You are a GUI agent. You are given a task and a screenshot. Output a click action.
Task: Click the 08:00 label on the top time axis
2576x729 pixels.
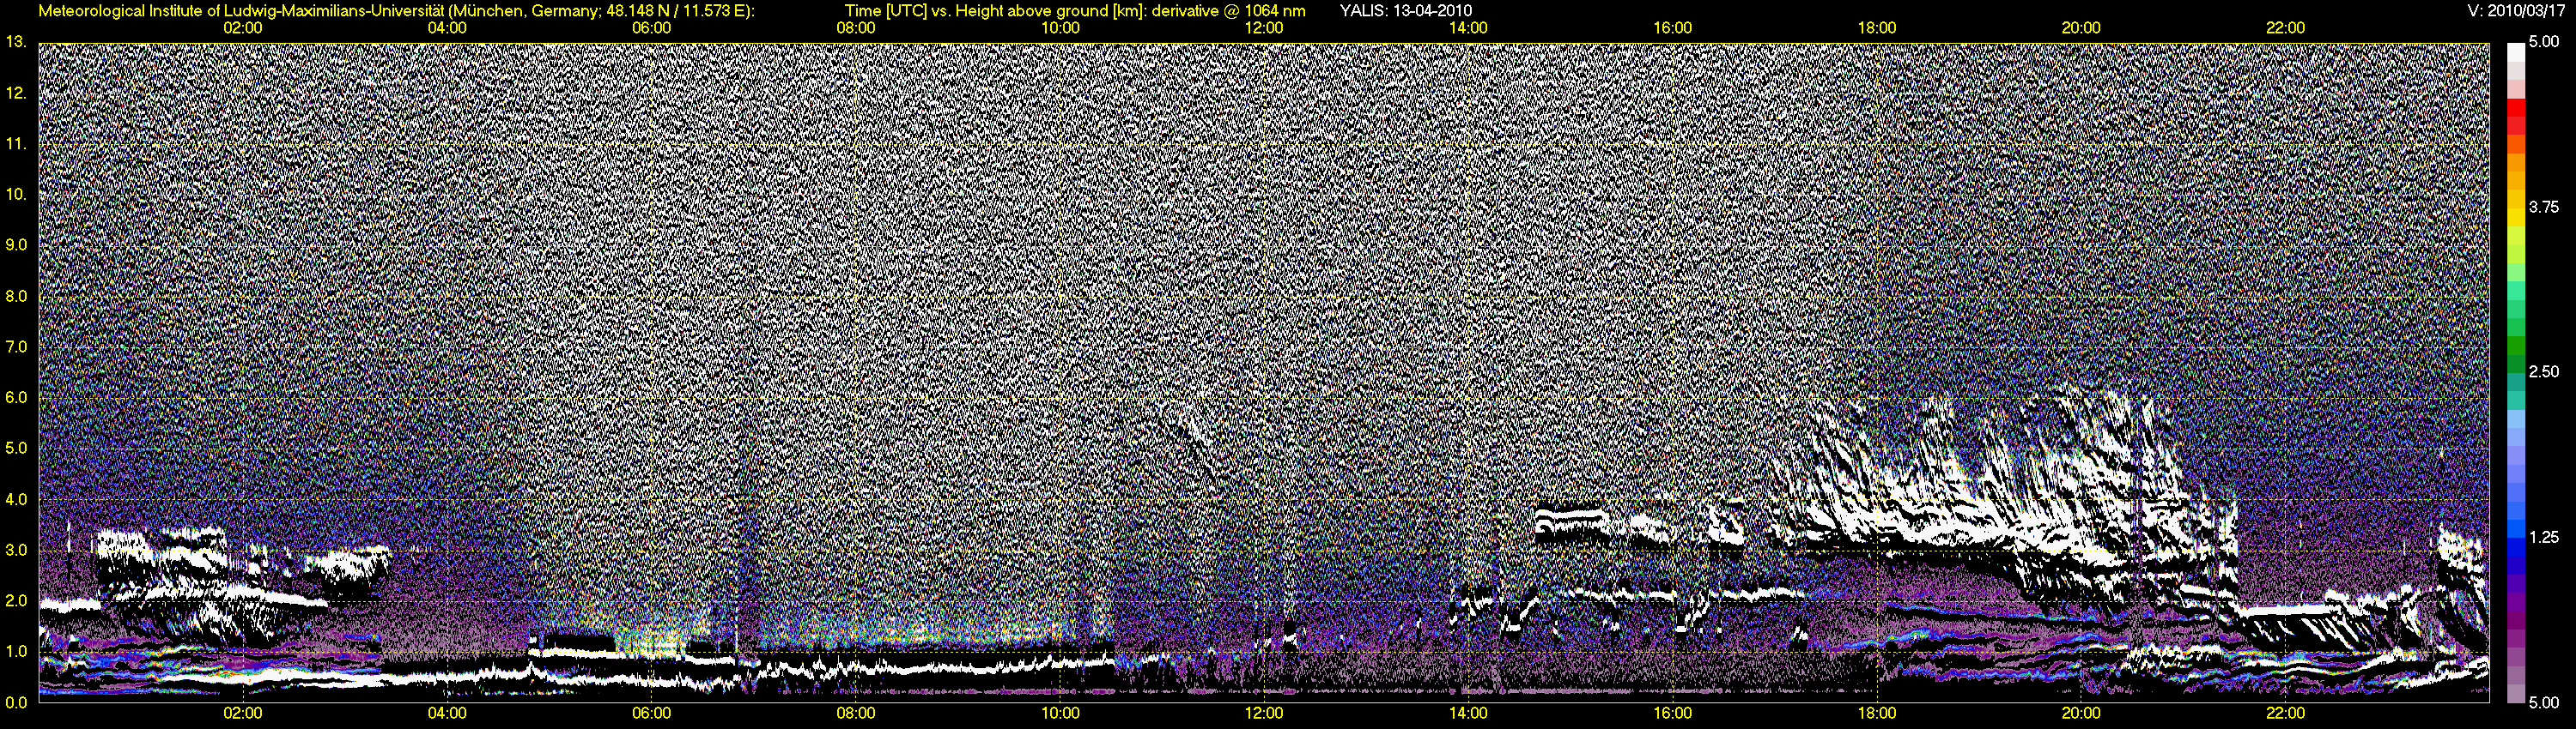point(856,28)
